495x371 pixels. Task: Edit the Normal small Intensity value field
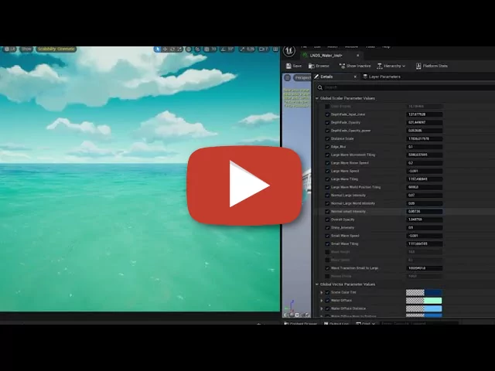pyautogui.click(x=424, y=211)
